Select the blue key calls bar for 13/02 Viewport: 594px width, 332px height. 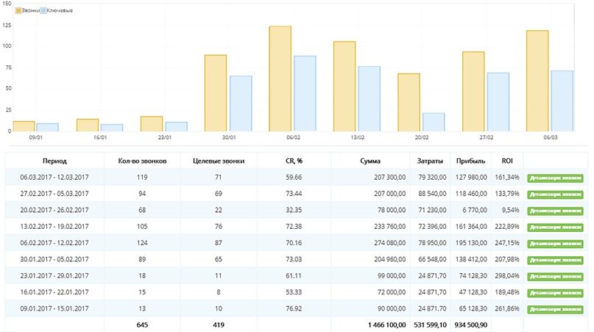click(369, 99)
